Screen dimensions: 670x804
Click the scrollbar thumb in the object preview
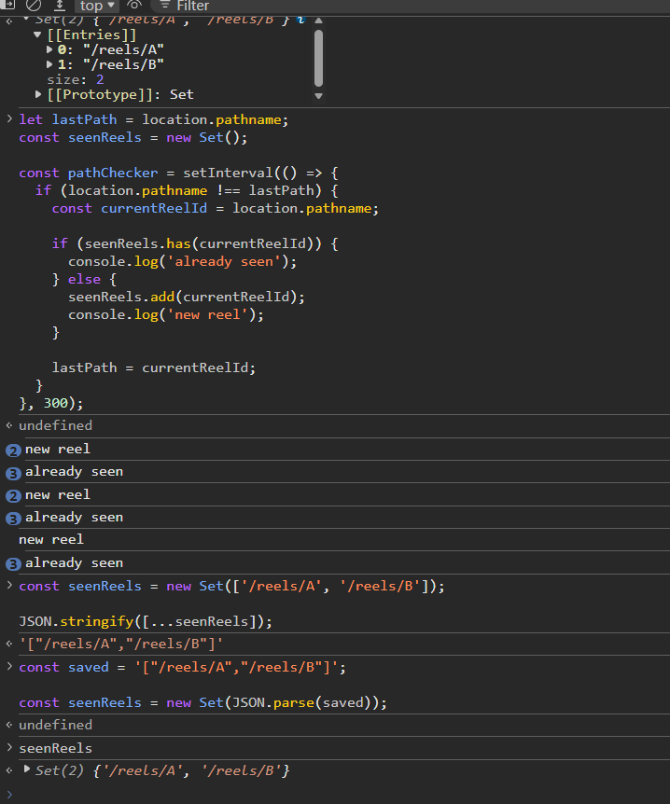318,58
